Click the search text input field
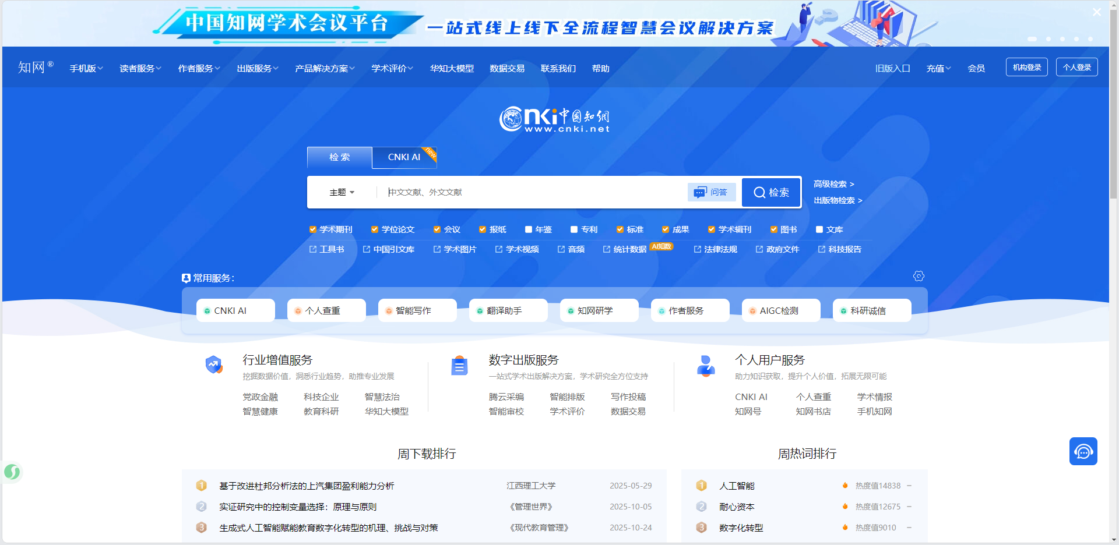This screenshot has height=545, width=1119. point(533,192)
